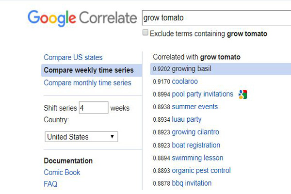
Task: Open the coolaroo correlated term
Action: pyautogui.click(x=185, y=81)
